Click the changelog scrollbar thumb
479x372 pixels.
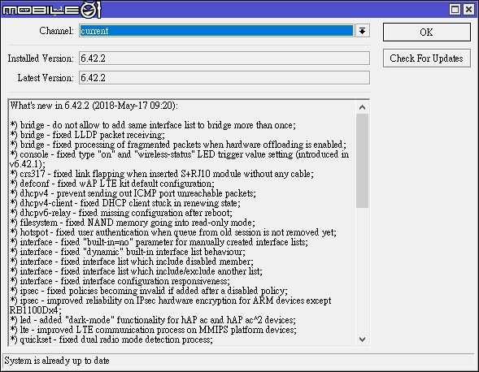[x=363, y=161]
